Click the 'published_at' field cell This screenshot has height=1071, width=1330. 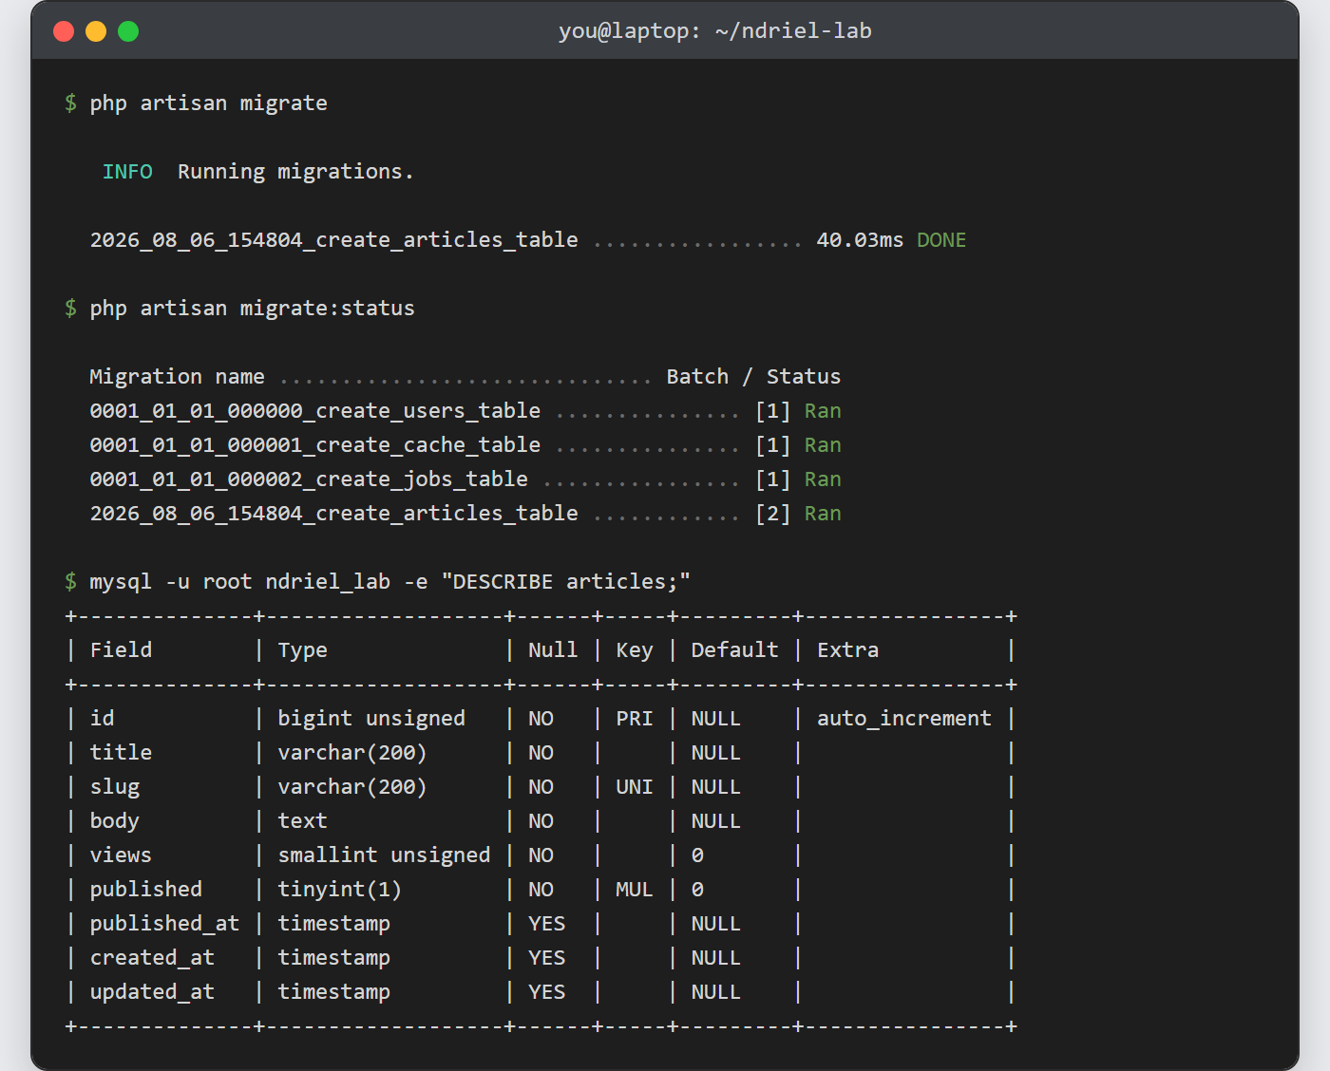click(164, 924)
